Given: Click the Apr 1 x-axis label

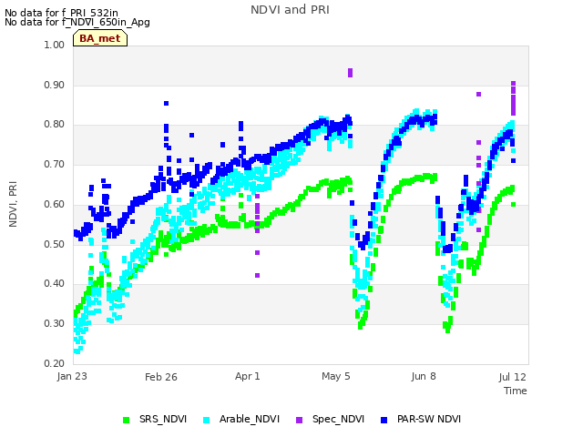Looking at the screenshot, I should point(247,376).
